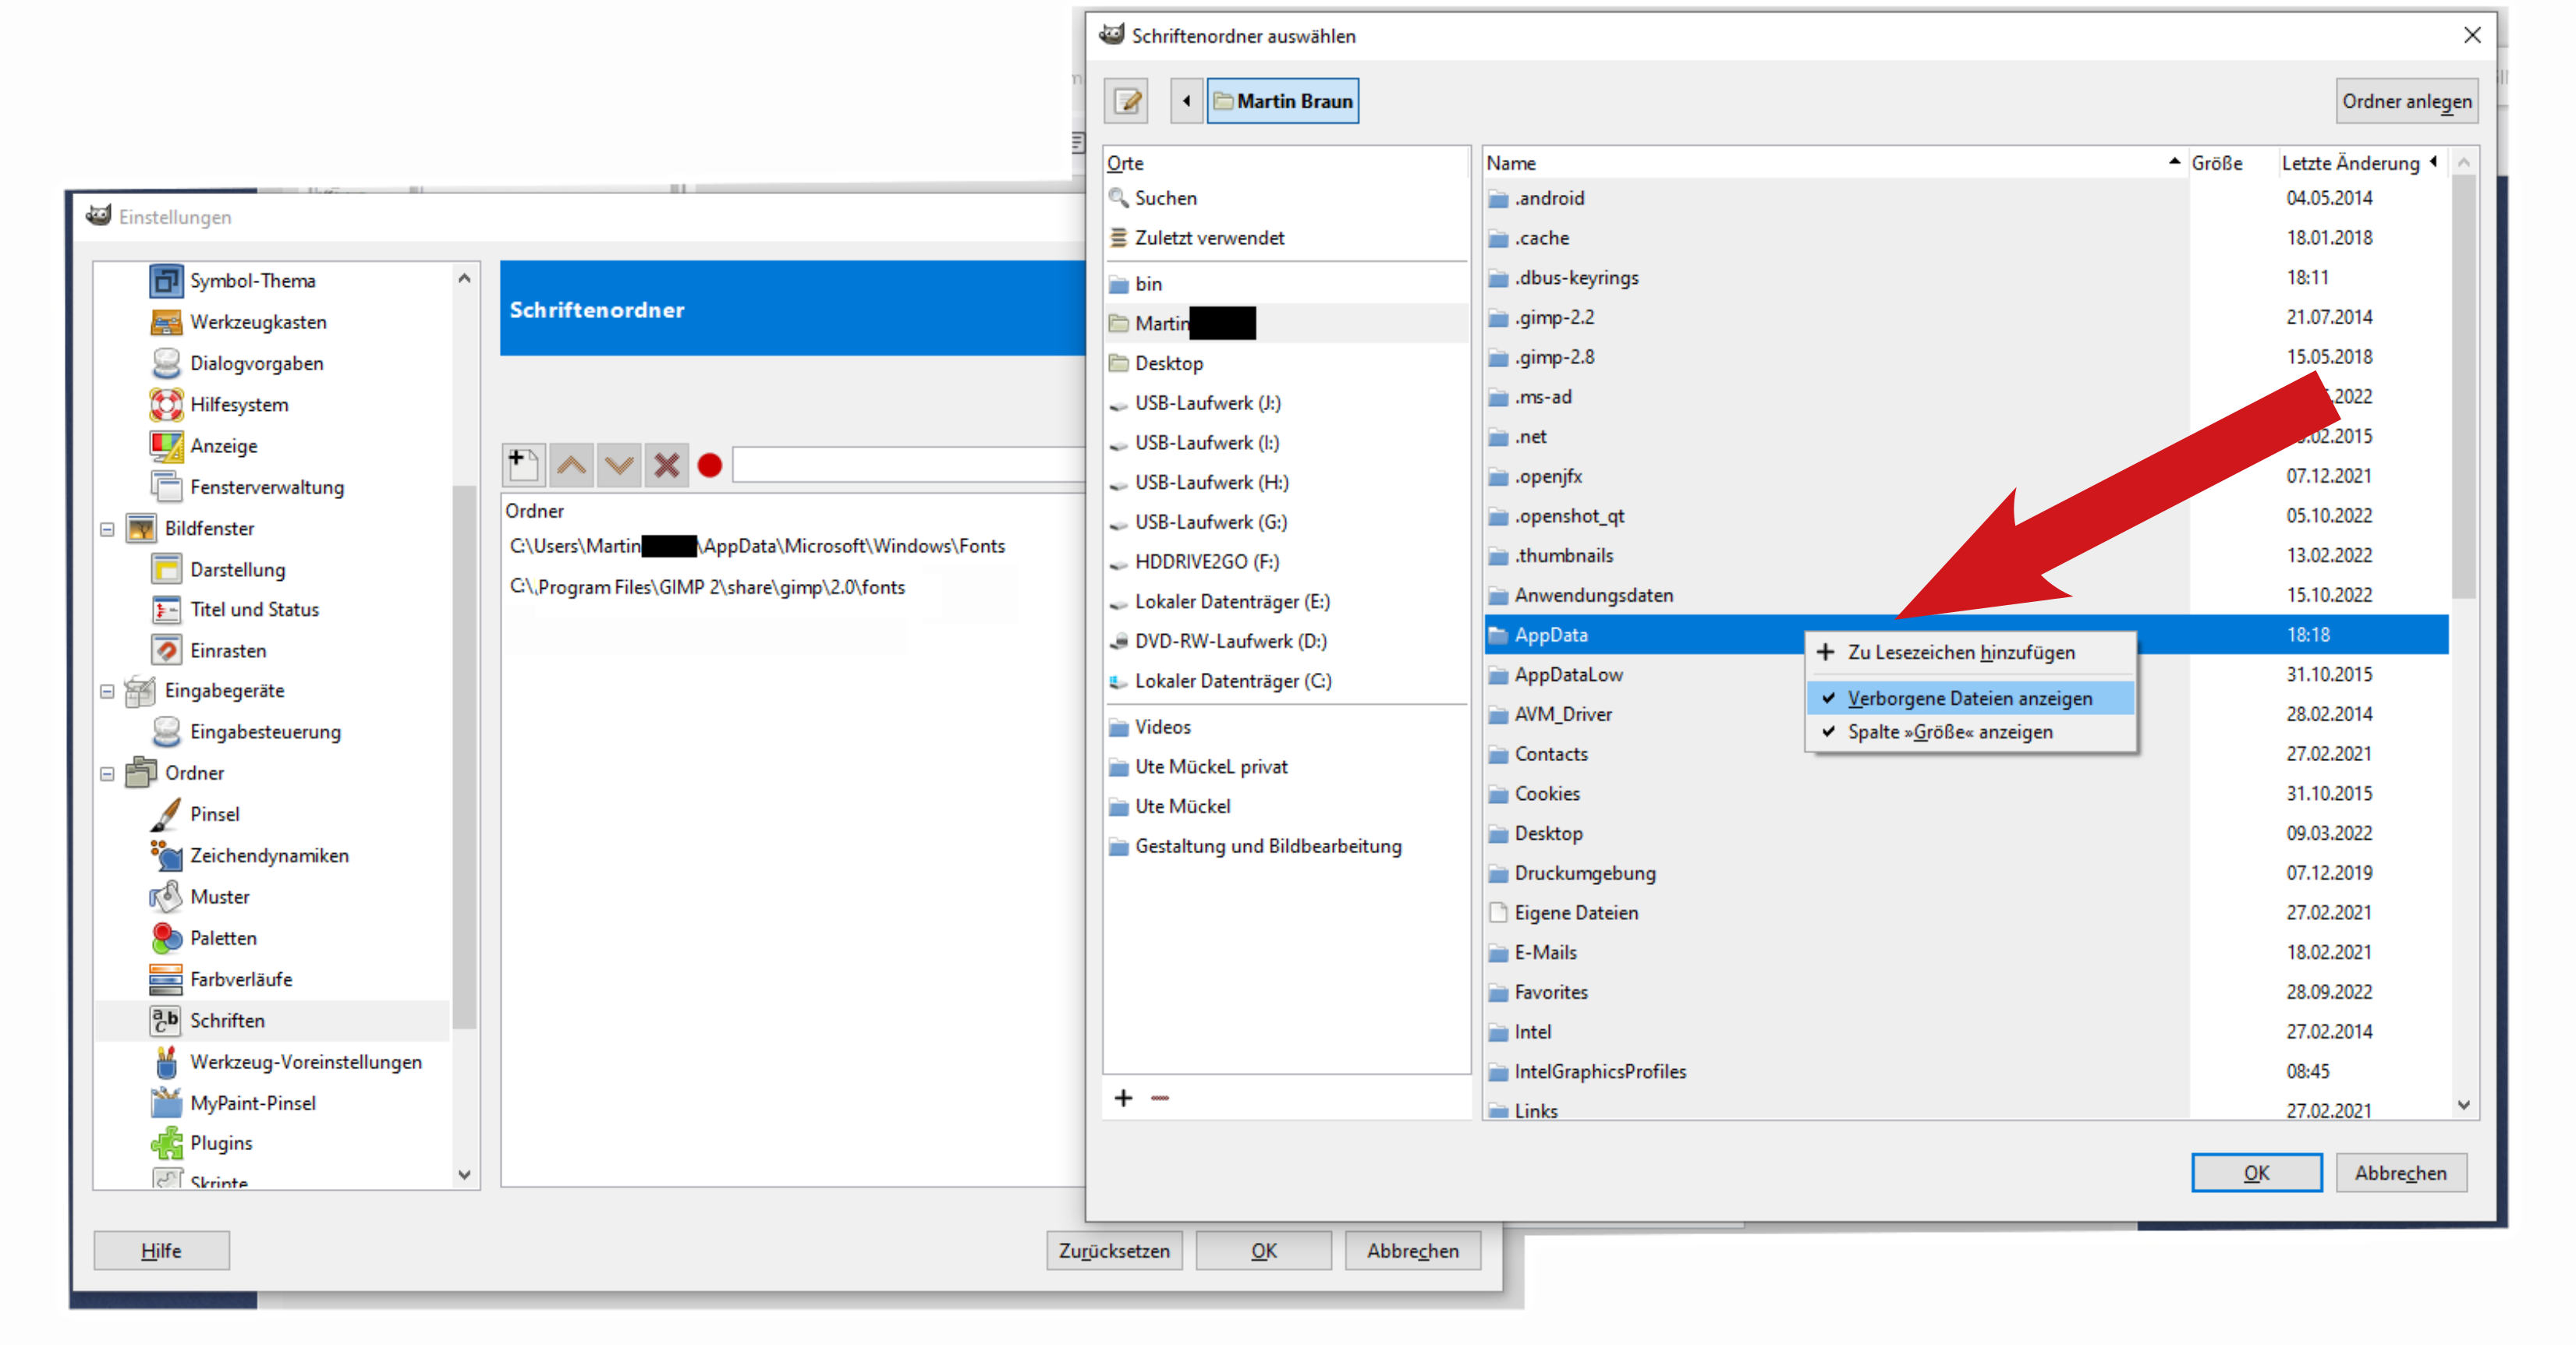This screenshot has height=1345, width=2576.
Task: Click the plus icon to add bookmark
Action: (x=1123, y=1098)
